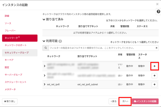Clear the filter search field

[157, 48]
